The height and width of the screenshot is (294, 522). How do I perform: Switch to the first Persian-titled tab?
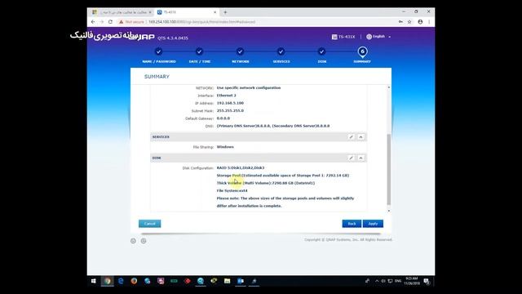(122, 12)
